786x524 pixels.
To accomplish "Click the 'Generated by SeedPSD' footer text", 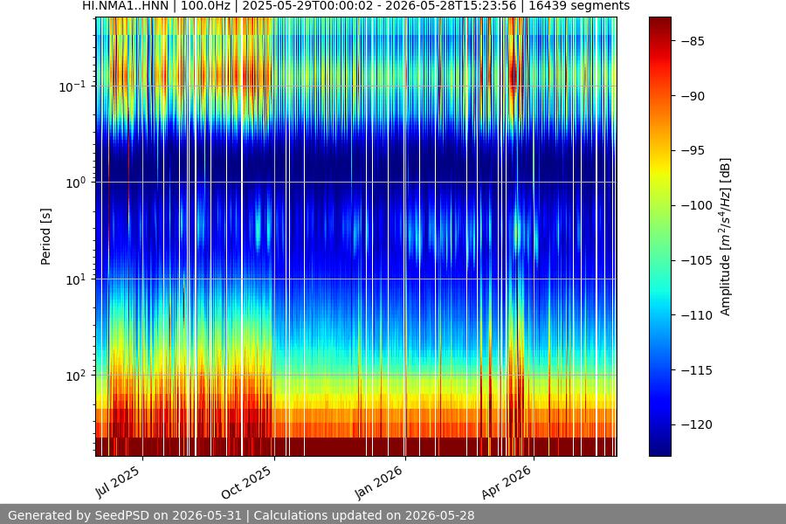I will [x=241, y=515].
